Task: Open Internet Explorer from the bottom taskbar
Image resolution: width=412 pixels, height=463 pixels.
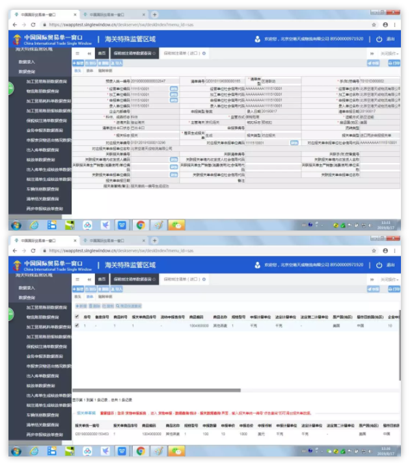Action: tap(34, 451)
